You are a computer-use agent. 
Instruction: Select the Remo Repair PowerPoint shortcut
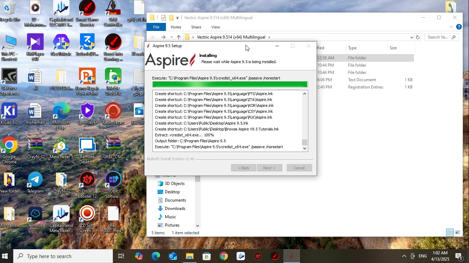coord(87,82)
